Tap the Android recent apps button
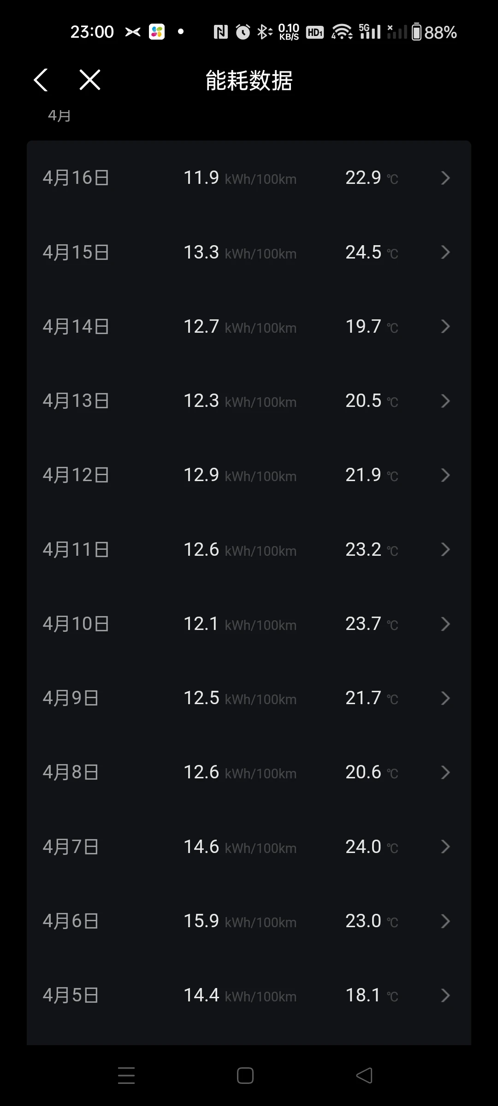The width and height of the screenshot is (498, 1106). [x=126, y=1076]
